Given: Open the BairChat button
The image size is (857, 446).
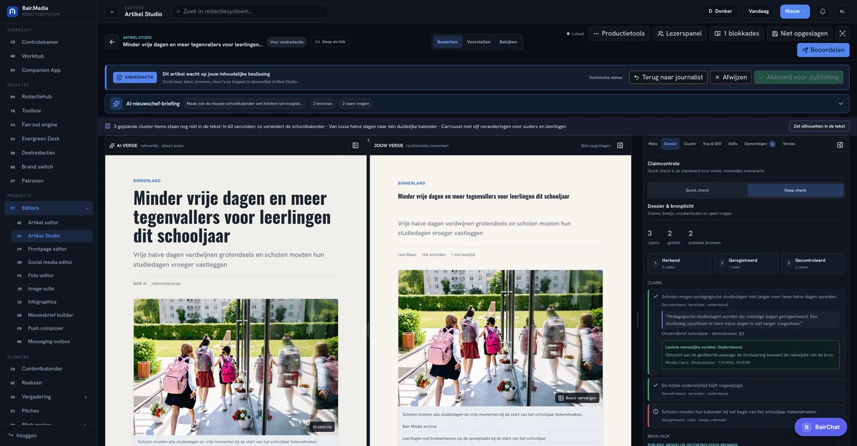Looking at the screenshot, I should click(x=821, y=427).
